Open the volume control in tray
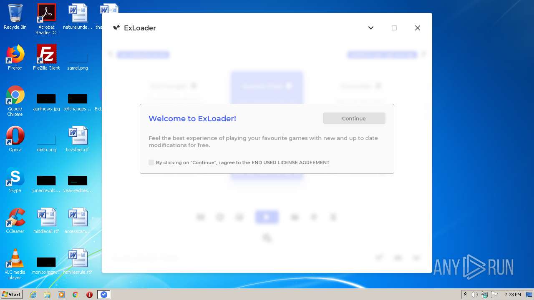Viewport: 534px width, 300px height. [x=474, y=295]
